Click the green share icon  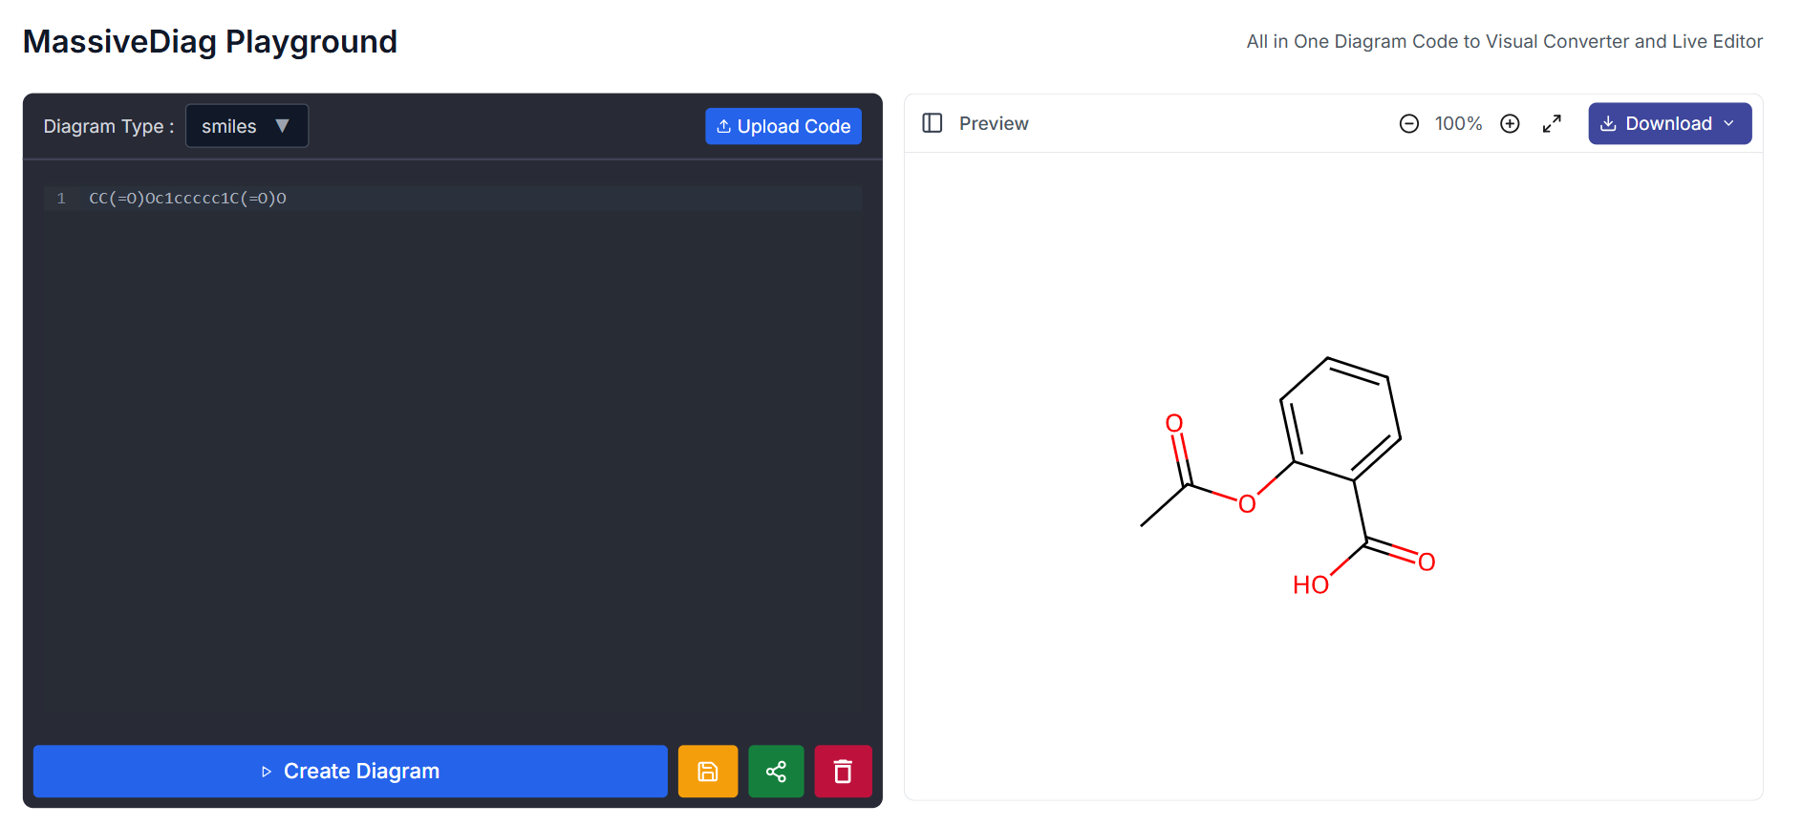click(x=776, y=772)
